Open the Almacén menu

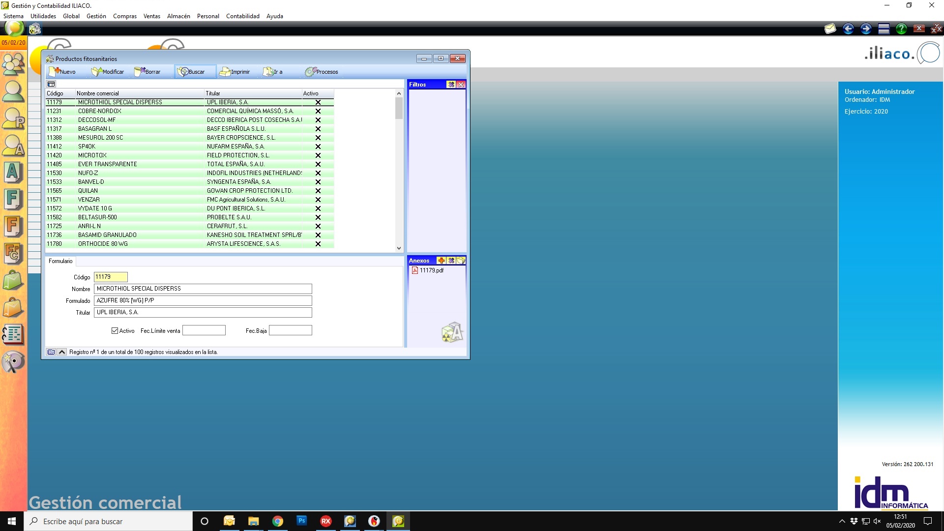pyautogui.click(x=178, y=16)
